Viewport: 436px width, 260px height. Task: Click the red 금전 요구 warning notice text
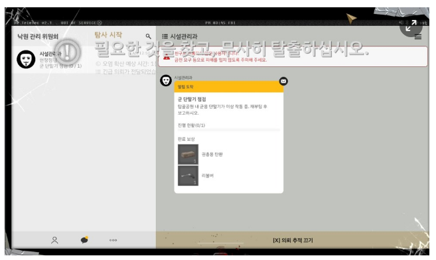220,60
